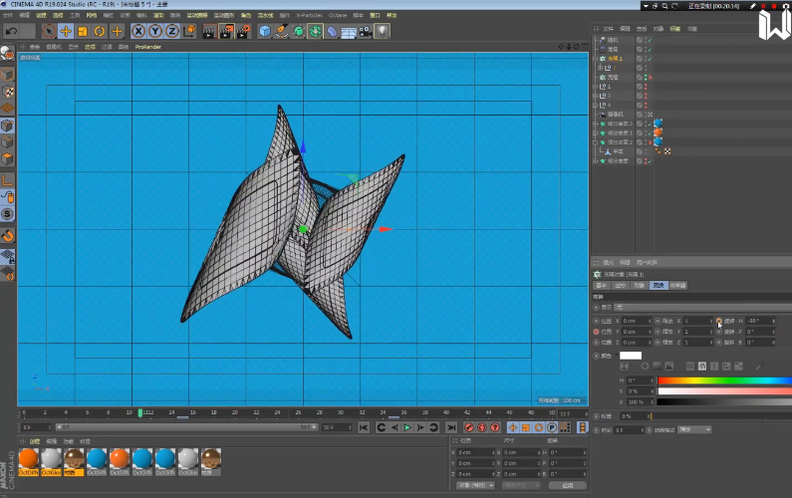Collapse the Subdivision Surface.2 object
Image resolution: width=792 pixels, height=498 pixels.
click(595, 142)
